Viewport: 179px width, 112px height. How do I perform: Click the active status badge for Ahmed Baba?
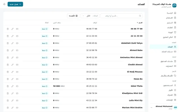coord(45,50)
